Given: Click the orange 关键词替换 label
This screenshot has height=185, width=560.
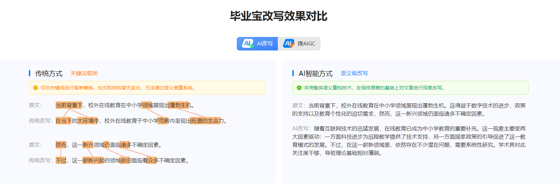Looking at the screenshot, I should [x=84, y=74].
